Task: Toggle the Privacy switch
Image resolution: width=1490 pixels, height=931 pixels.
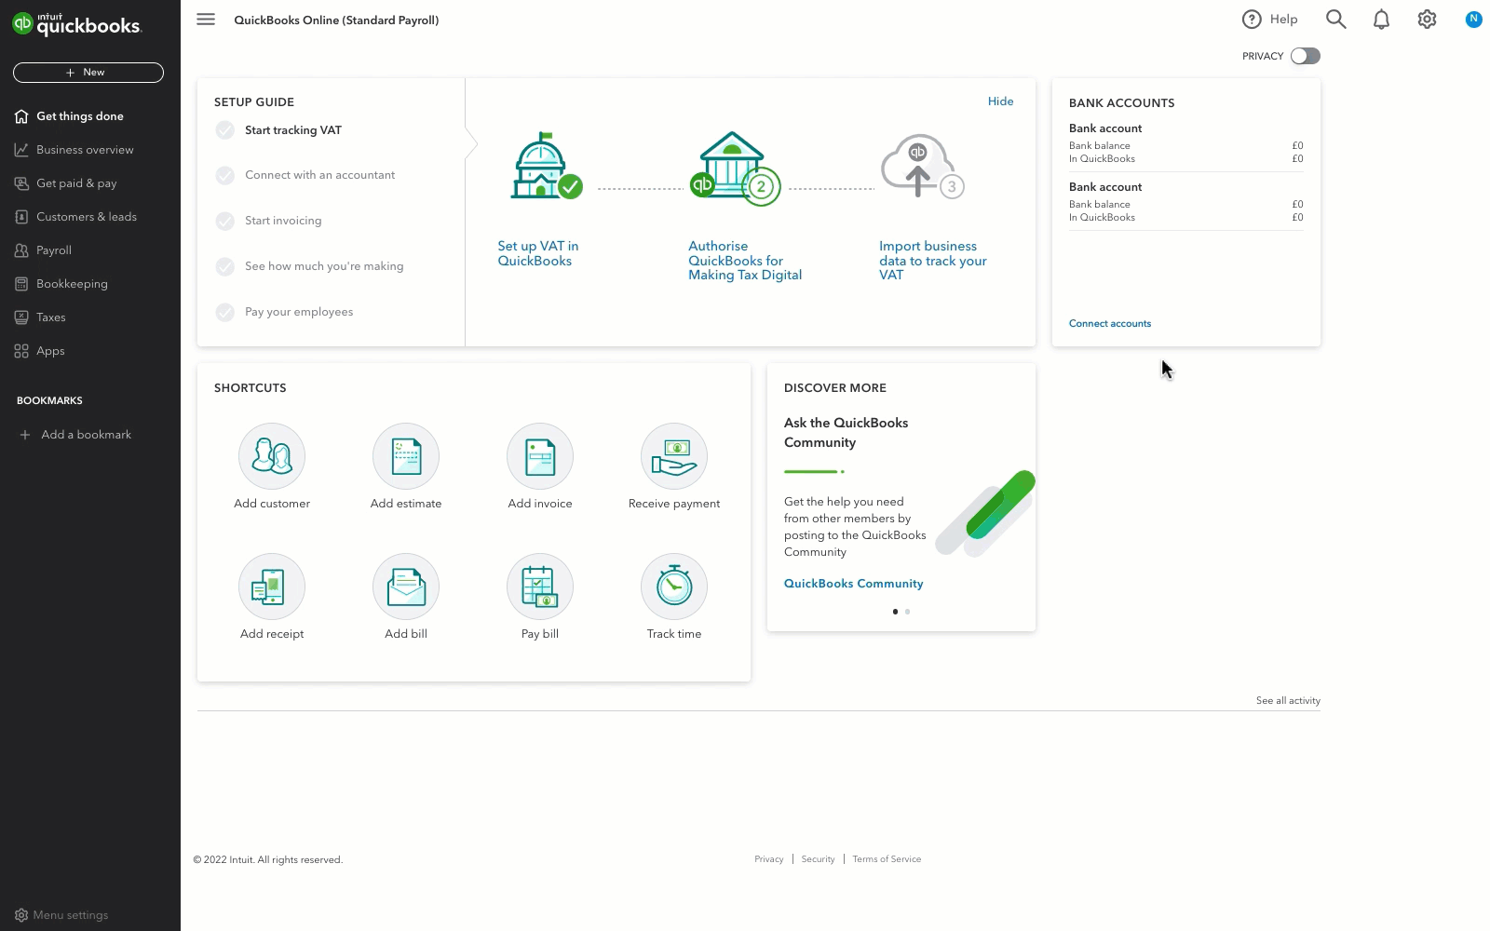Action: click(1305, 56)
